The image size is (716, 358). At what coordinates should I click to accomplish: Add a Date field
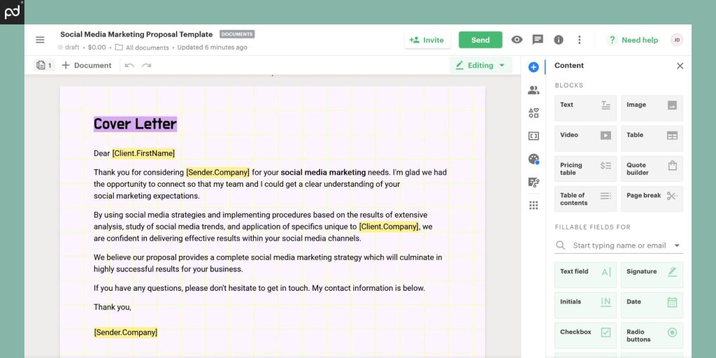point(652,305)
